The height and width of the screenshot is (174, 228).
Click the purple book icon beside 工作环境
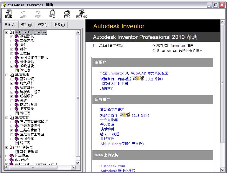coord(17,41)
